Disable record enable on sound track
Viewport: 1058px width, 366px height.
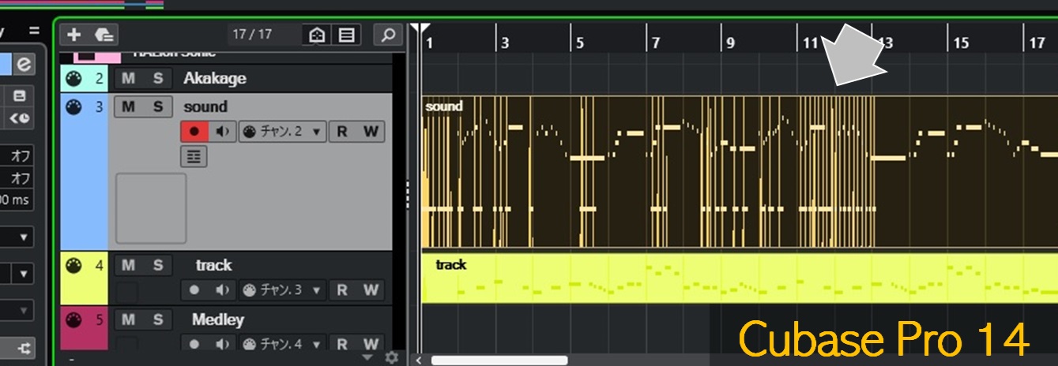(x=194, y=132)
